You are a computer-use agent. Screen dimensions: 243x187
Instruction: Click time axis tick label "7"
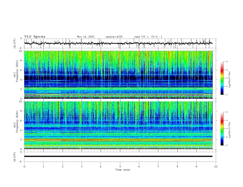point(158,167)
